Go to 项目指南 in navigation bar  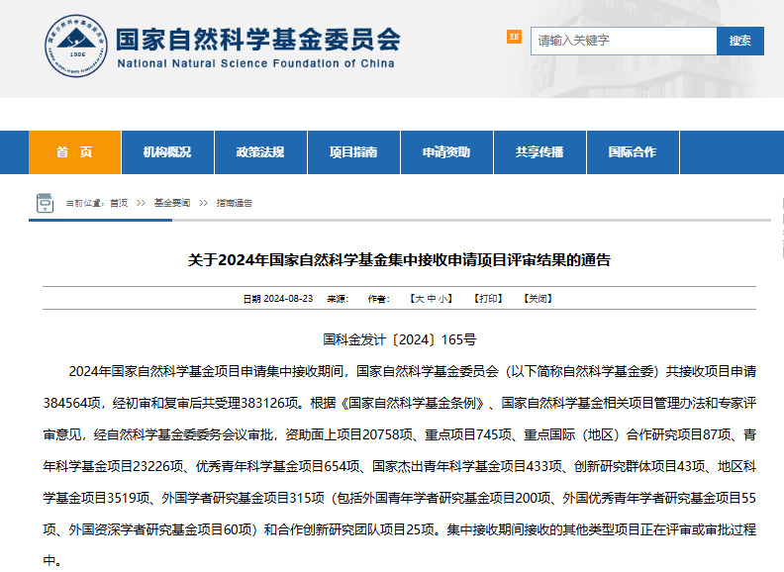coord(352,152)
